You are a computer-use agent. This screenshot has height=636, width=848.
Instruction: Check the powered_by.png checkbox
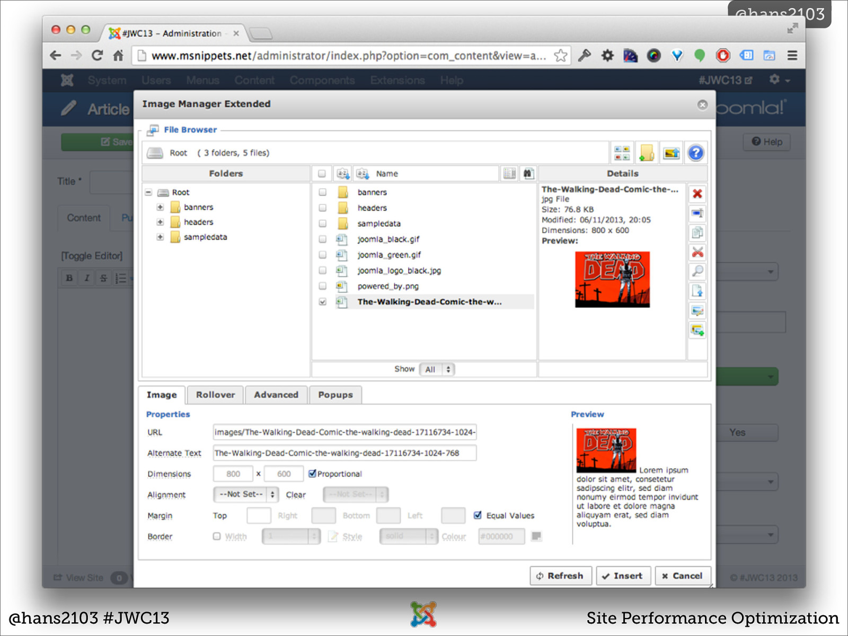tap(322, 286)
